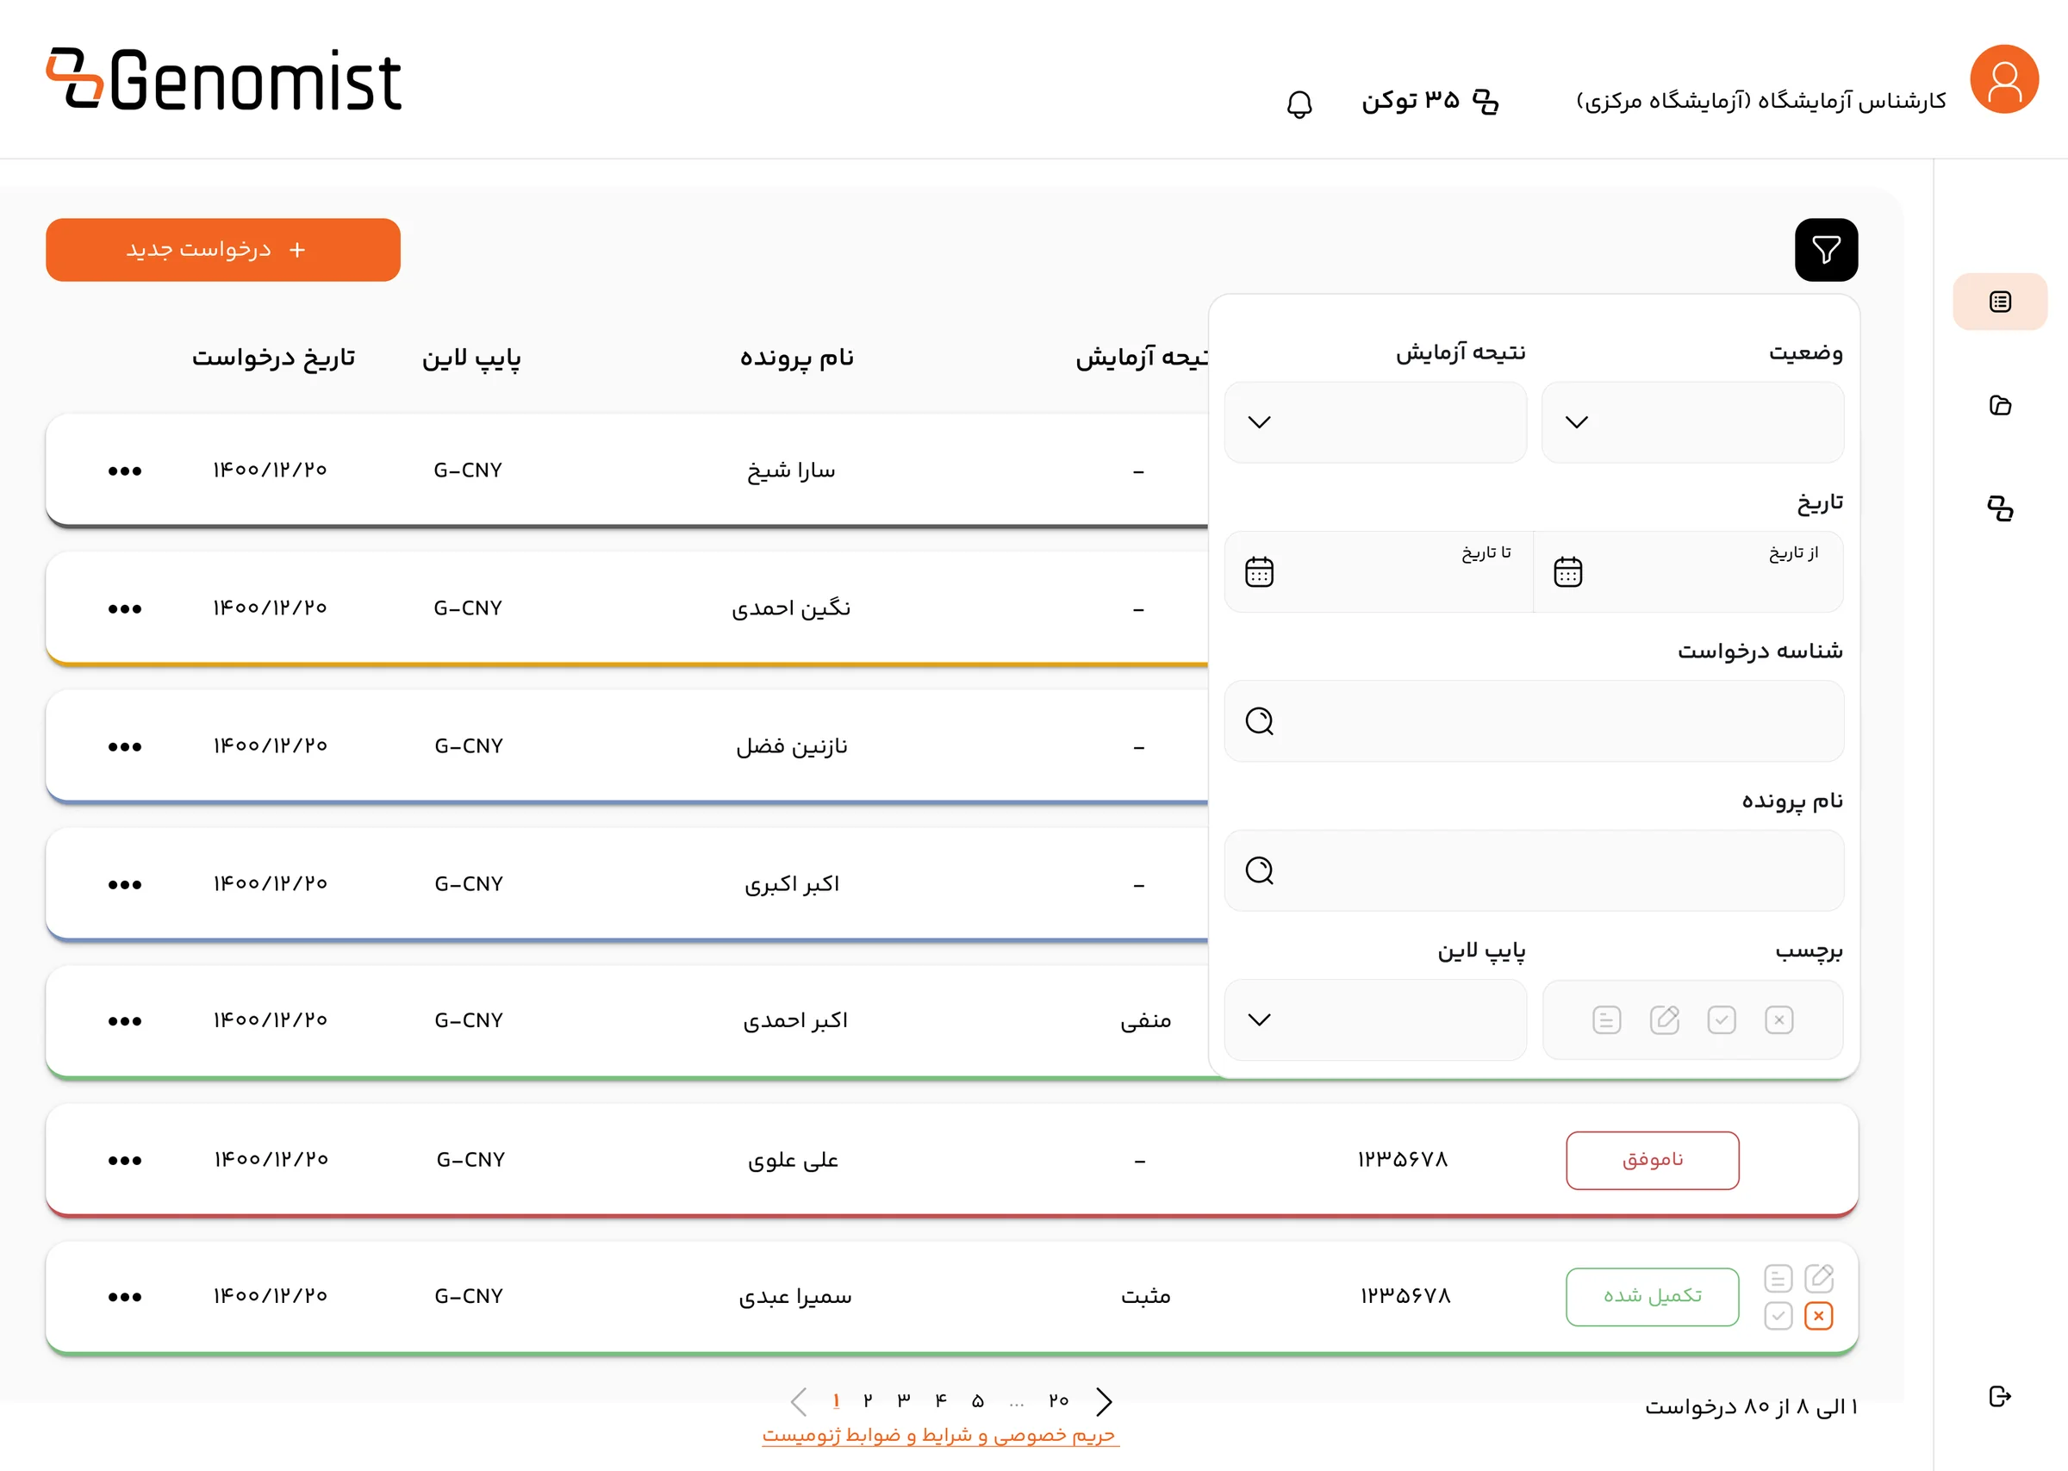
Task: Click note tag icon in سمیرا عبدی row
Action: (1778, 1278)
